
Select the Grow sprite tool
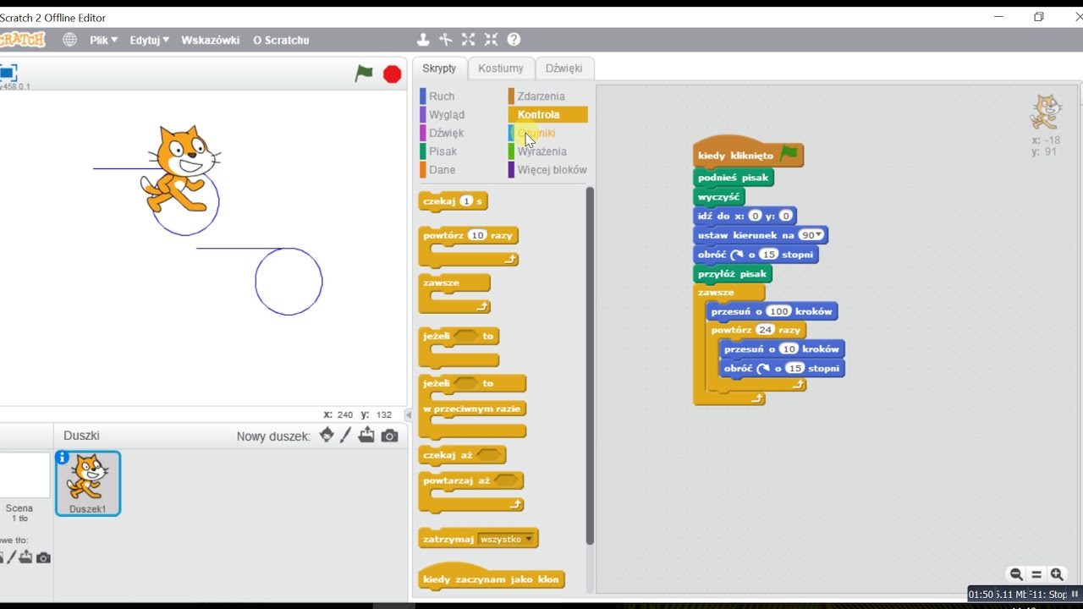pyautogui.click(x=468, y=40)
